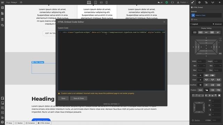Screen dimensions: 223x125
Task: Expand Show All Settings in editor
Action: coord(111,104)
